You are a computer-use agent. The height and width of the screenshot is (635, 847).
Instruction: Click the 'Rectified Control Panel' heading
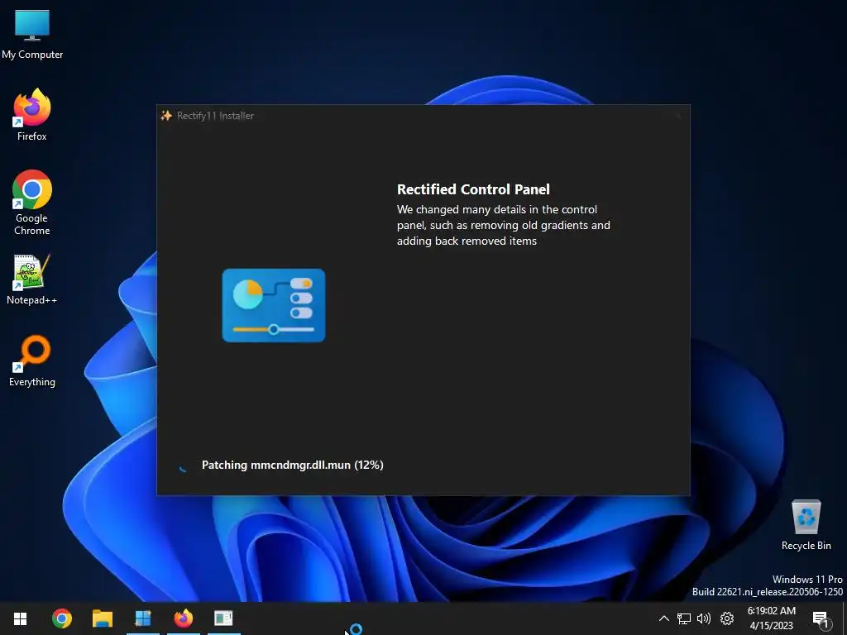(473, 189)
